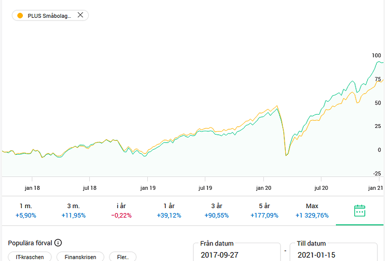Apply the IT-kraschen preset
385x261 pixels.
pos(30,257)
